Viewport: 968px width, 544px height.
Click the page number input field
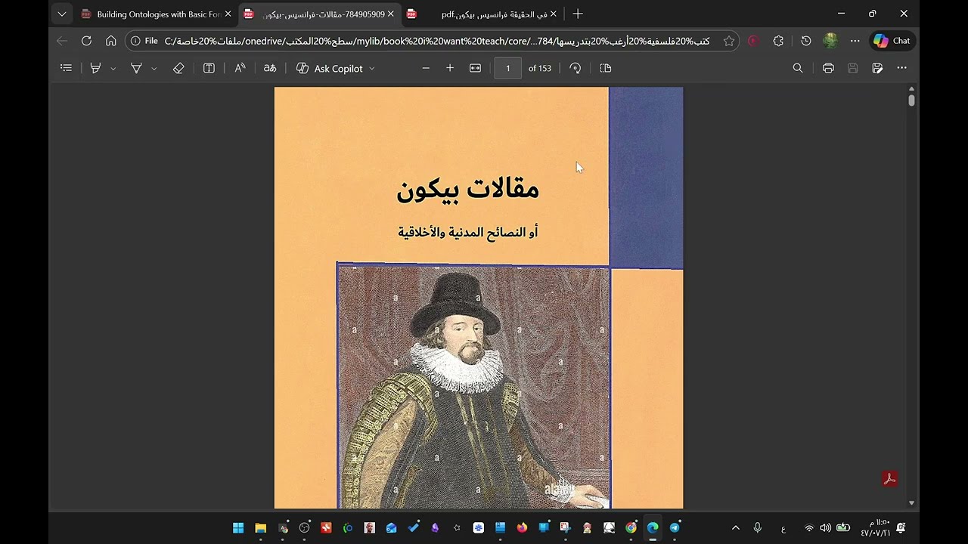coord(507,68)
